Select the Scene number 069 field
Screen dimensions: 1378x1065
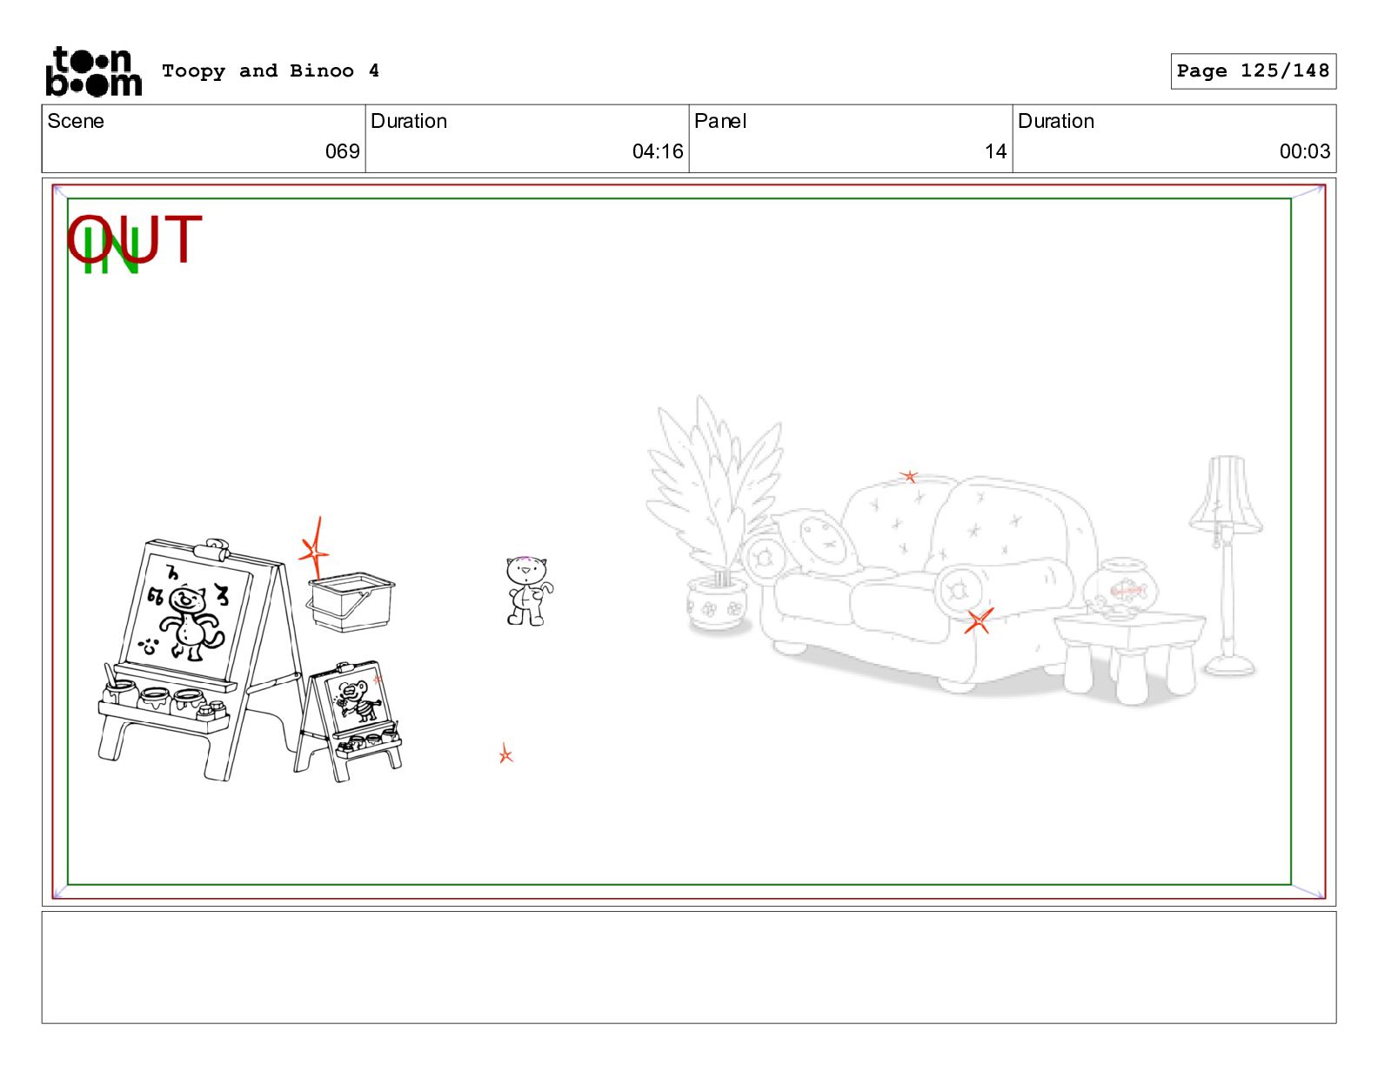[x=204, y=139]
